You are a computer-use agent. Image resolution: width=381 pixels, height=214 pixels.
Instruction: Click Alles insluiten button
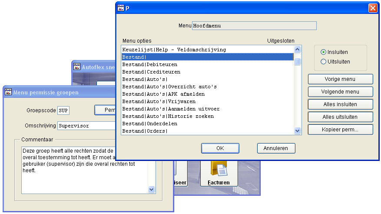tap(340, 104)
